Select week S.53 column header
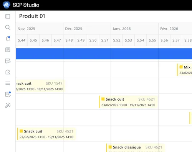 [x=129, y=40]
